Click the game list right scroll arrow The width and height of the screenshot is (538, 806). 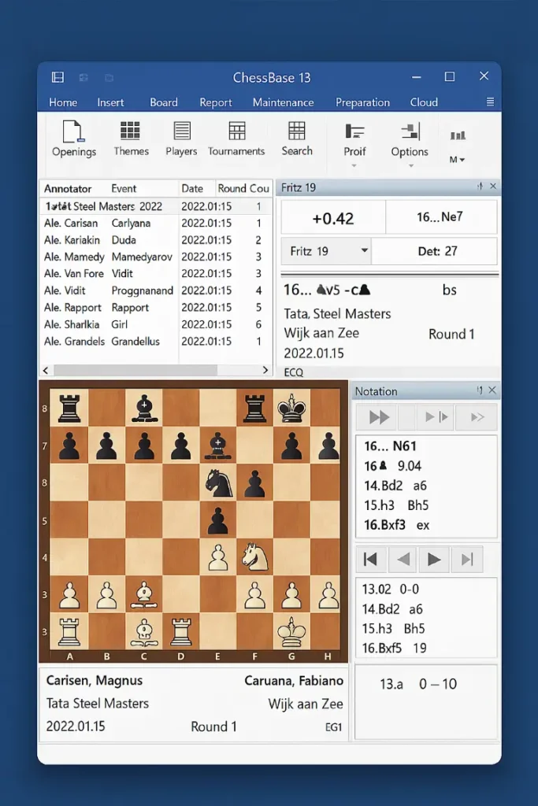coord(265,370)
